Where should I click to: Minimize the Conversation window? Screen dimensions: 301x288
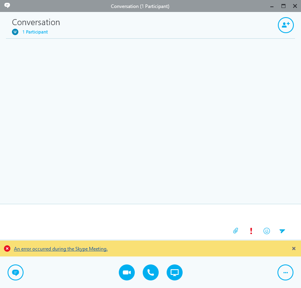(x=272, y=6)
